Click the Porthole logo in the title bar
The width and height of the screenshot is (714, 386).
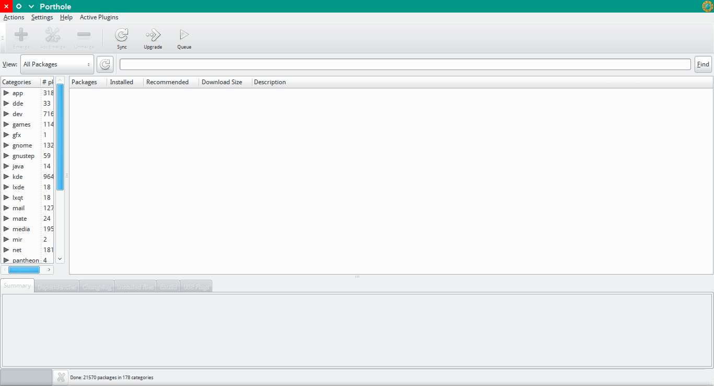click(x=706, y=6)
